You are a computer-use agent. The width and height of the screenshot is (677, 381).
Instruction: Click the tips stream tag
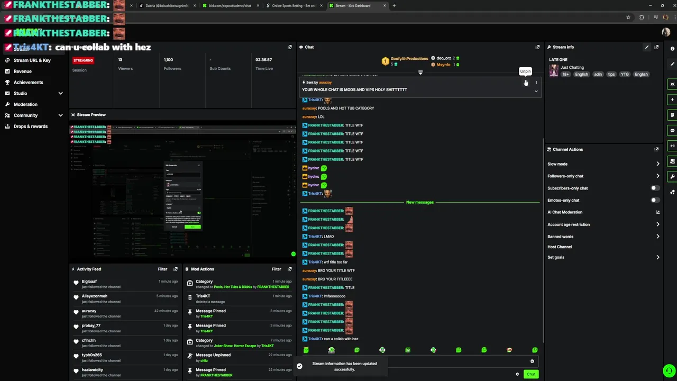coord(611,74)
